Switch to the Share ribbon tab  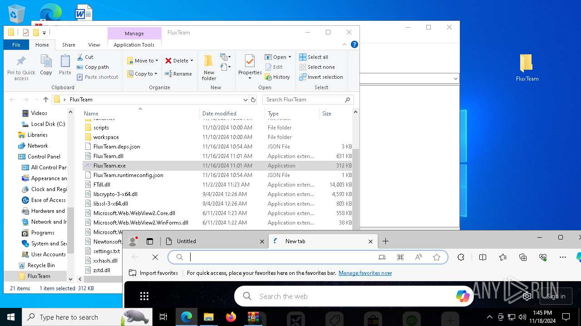point(69,45)
